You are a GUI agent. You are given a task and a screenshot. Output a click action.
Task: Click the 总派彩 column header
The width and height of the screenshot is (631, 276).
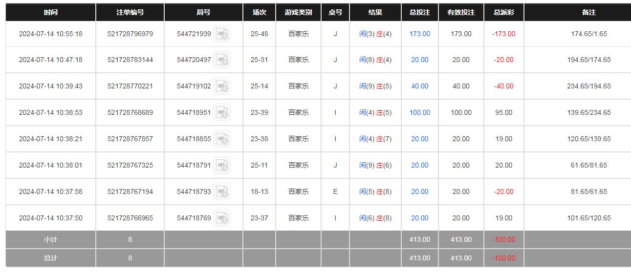tap(503, 12)
